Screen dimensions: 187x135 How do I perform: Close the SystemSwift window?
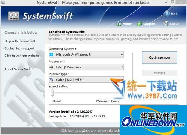(x=181, y=2)
